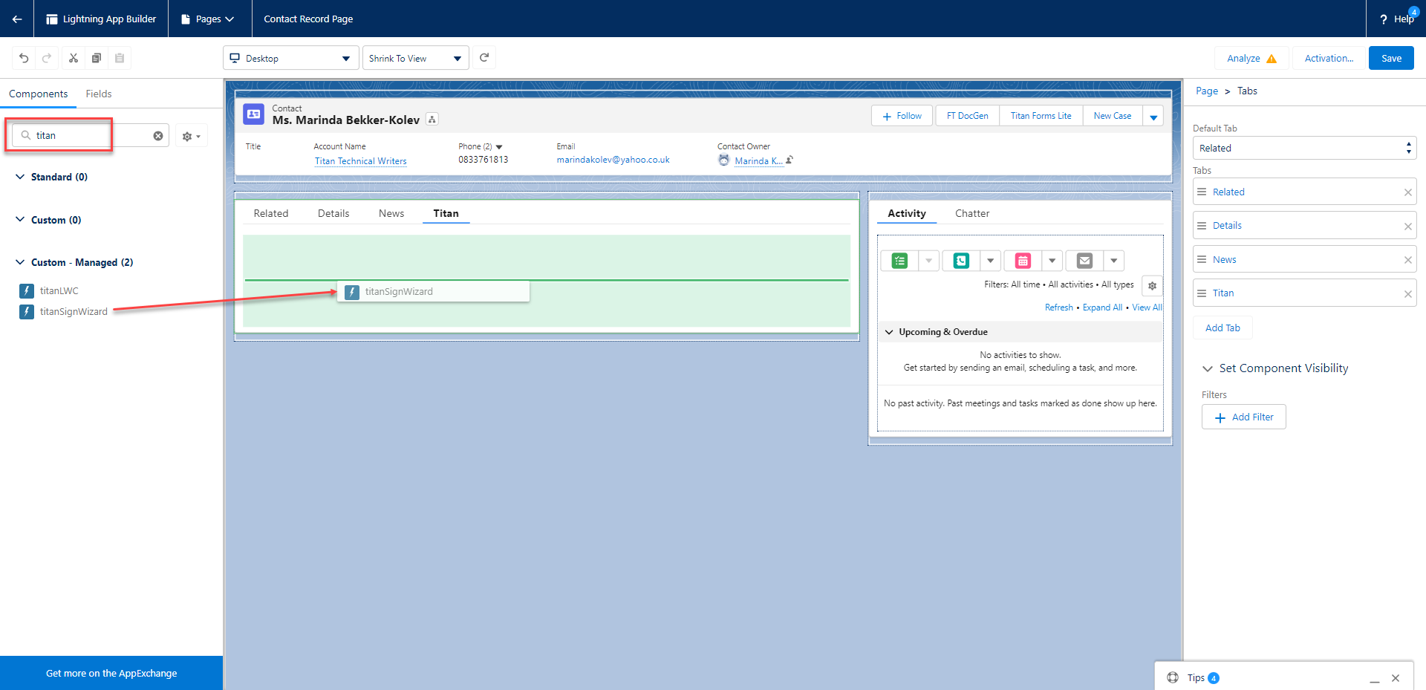1426x690 pixels.
Task: Click the undo icon
Action: [24, 58]
